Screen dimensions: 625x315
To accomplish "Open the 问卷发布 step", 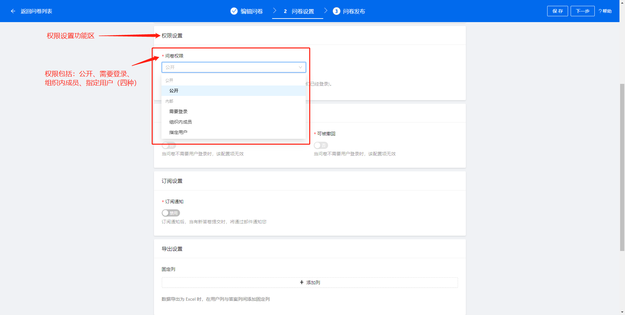I will [354, 11].
